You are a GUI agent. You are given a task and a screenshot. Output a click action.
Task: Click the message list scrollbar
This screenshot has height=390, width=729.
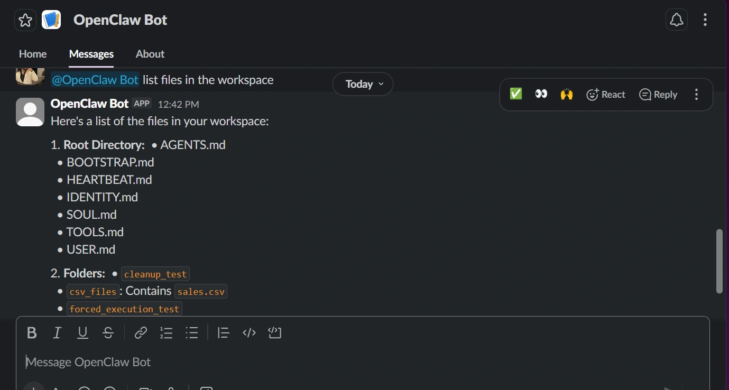tap(719, 261)
